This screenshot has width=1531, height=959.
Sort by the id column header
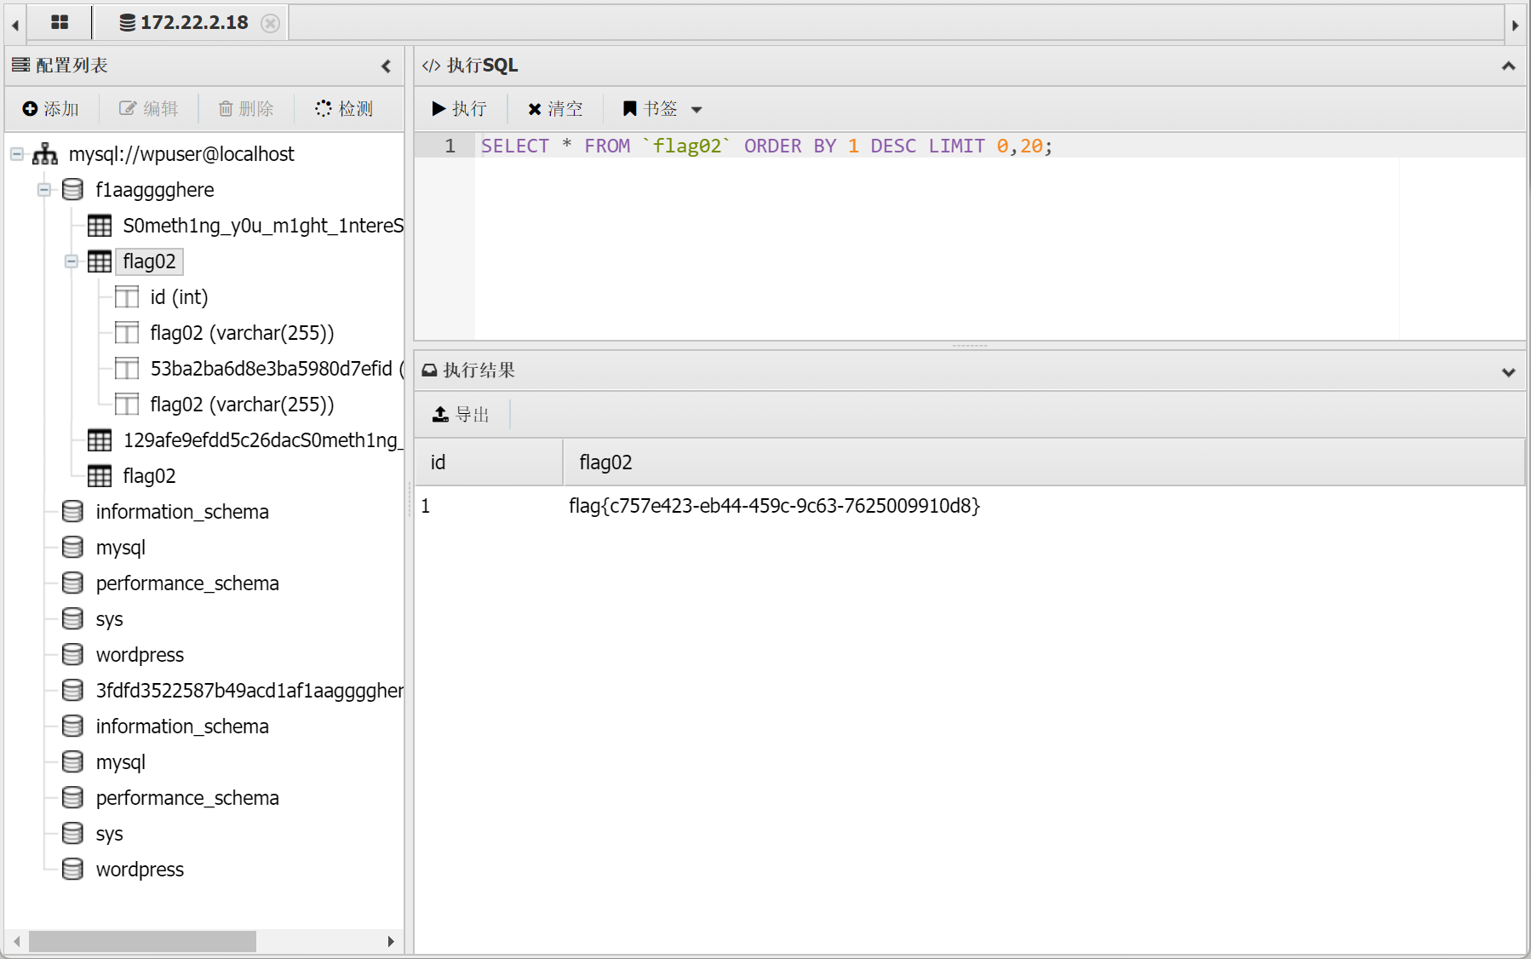(x=489, y=462)
